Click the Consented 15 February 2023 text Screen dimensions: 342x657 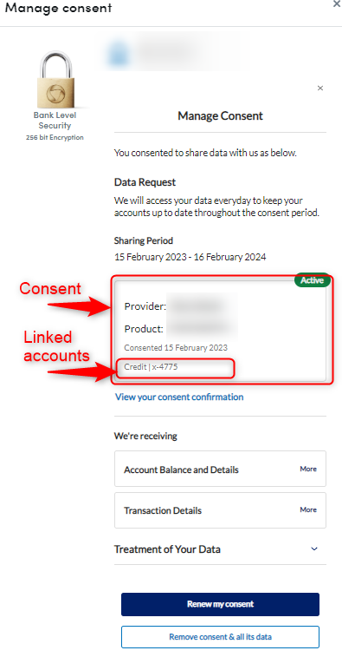pos(176,347)
